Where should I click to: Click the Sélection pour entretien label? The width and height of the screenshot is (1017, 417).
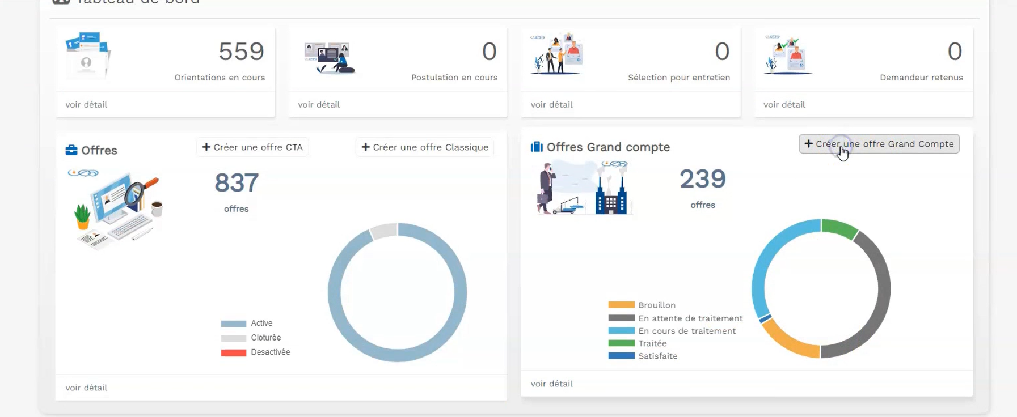[679, 78]
